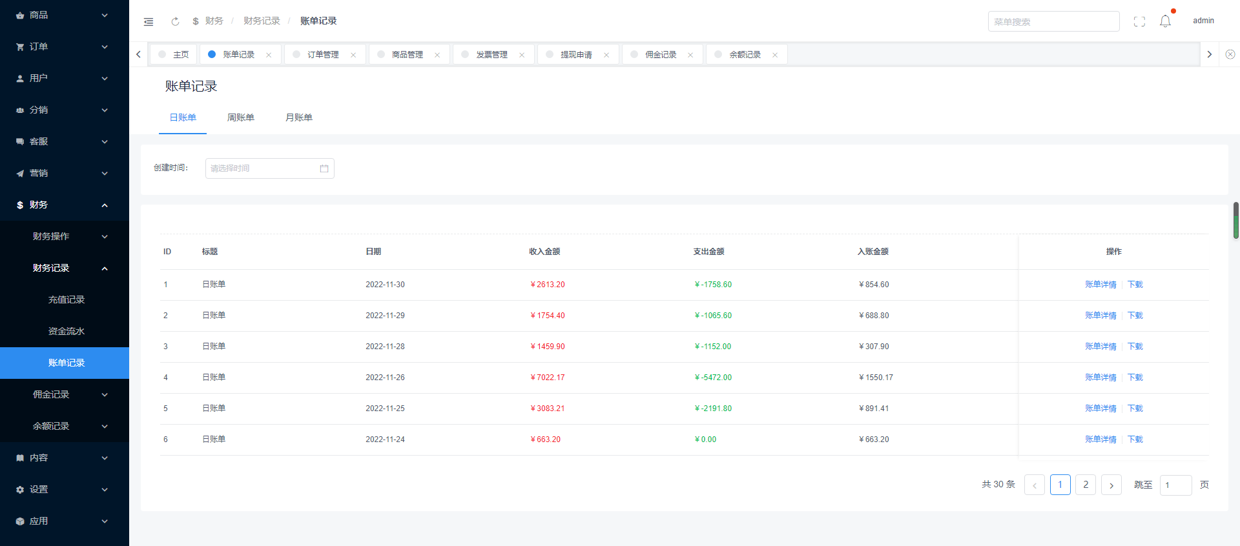The height and width of the screenshot is (546, 1240).
Task: Open 账单详情 for 2022-11-30
Action: [x=1100, y=285]
